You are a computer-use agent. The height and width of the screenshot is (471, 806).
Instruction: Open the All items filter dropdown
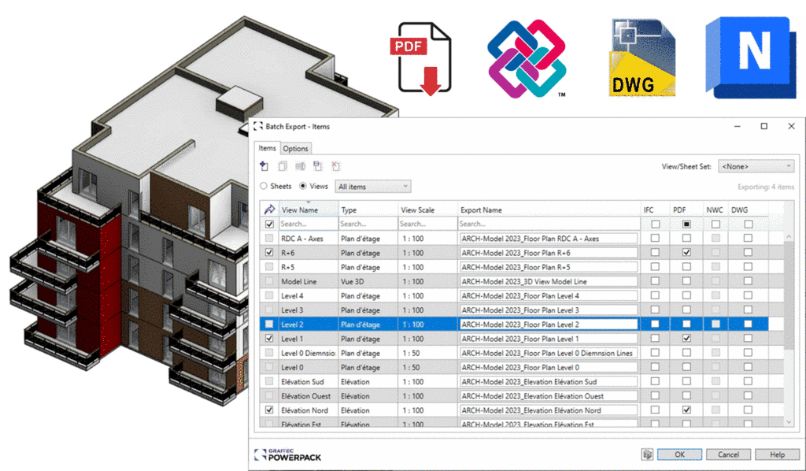click(x=372, y=186)
